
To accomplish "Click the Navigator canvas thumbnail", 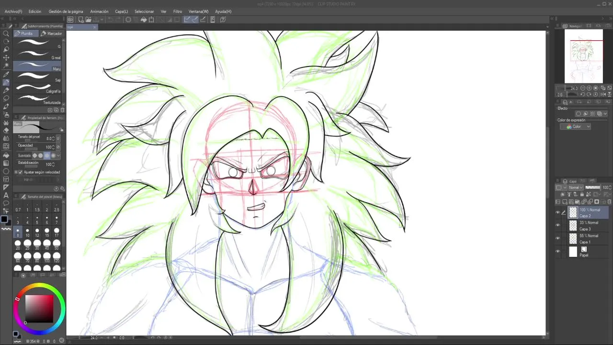I will point(583,57).
